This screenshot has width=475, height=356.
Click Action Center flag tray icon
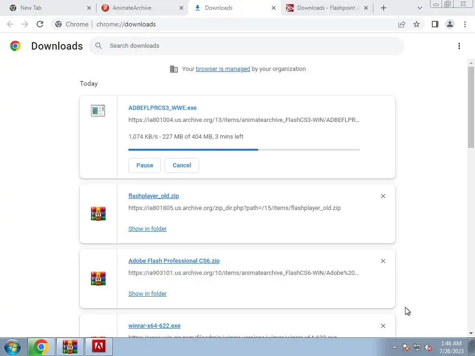(x=406, y=347)
